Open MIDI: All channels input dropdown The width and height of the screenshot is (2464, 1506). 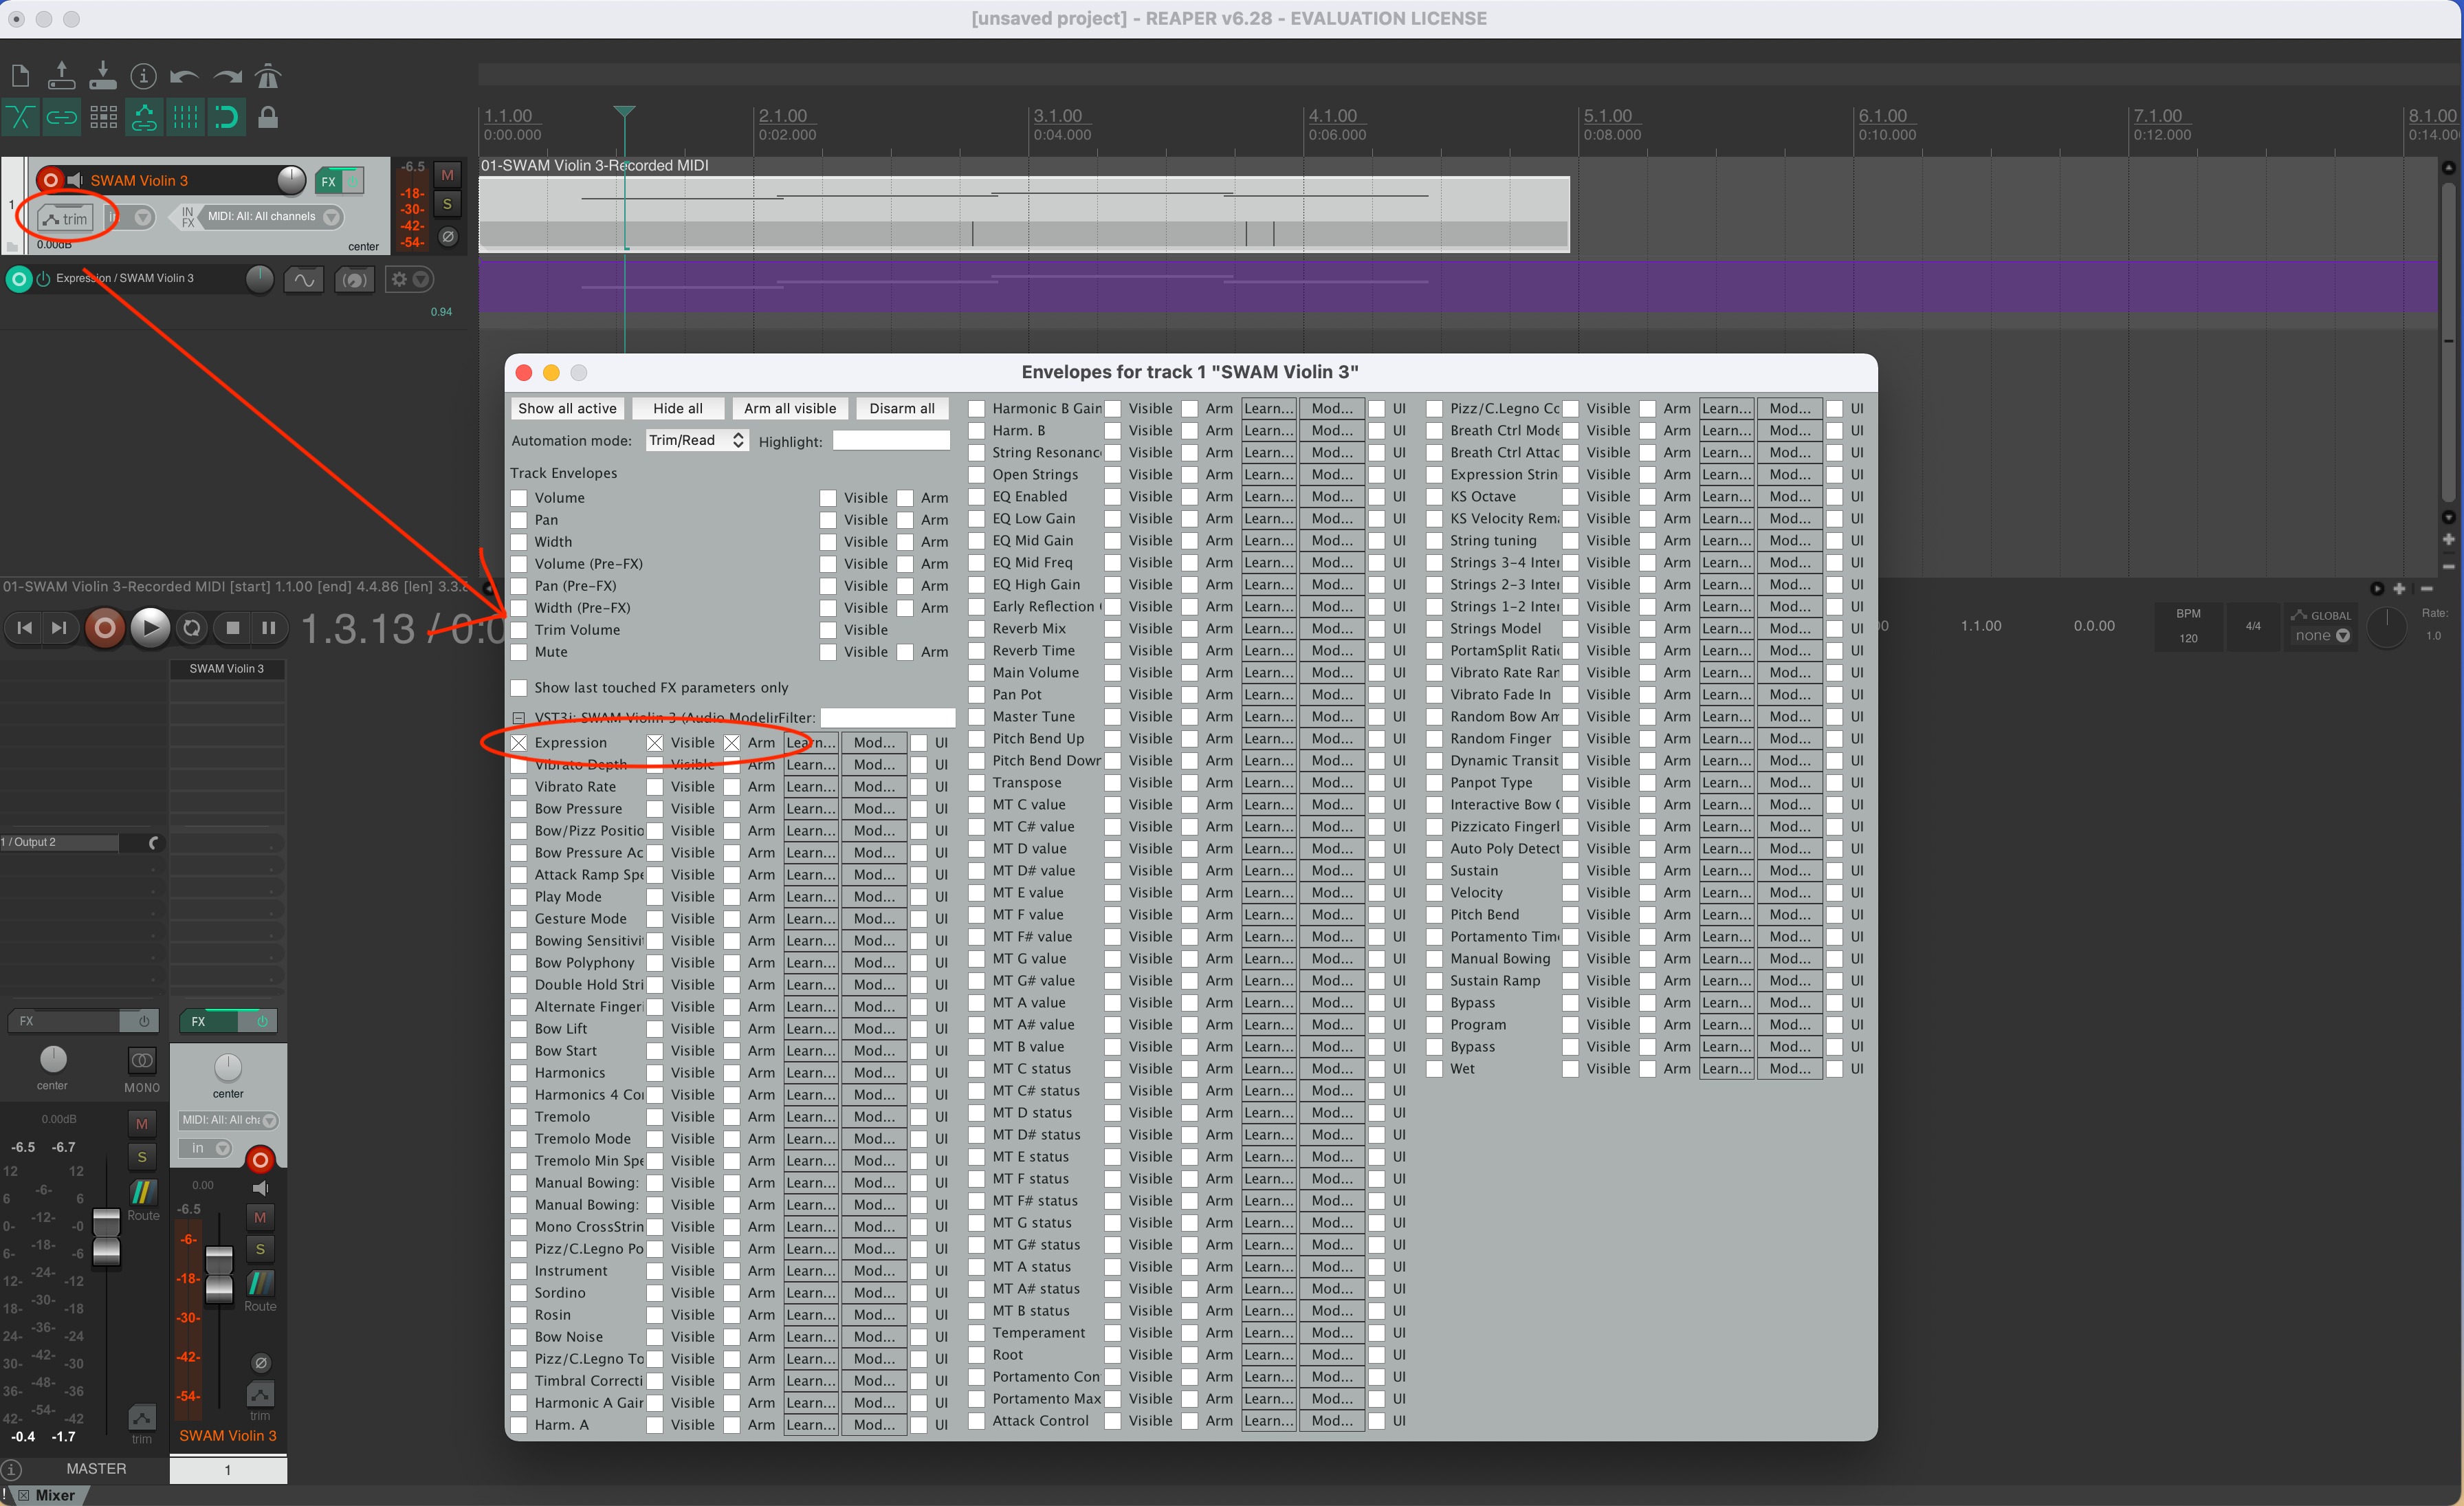coord(272,216)
